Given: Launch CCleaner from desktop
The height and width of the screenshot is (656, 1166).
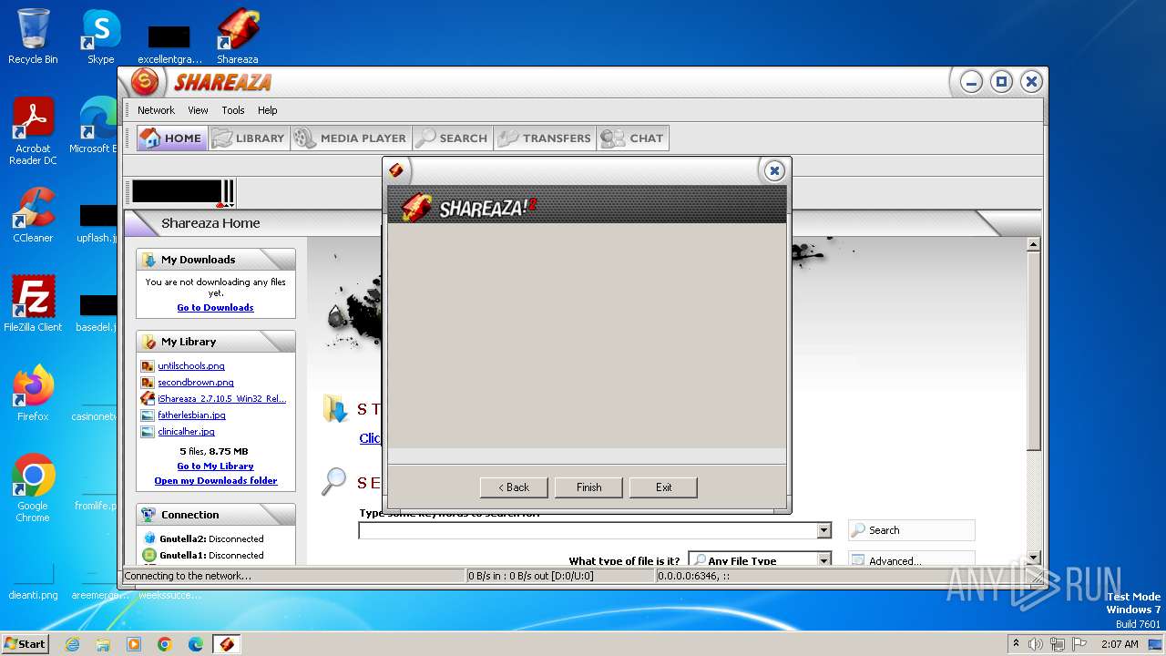Looking at the screenshot, I should click(x=33, y=215).
